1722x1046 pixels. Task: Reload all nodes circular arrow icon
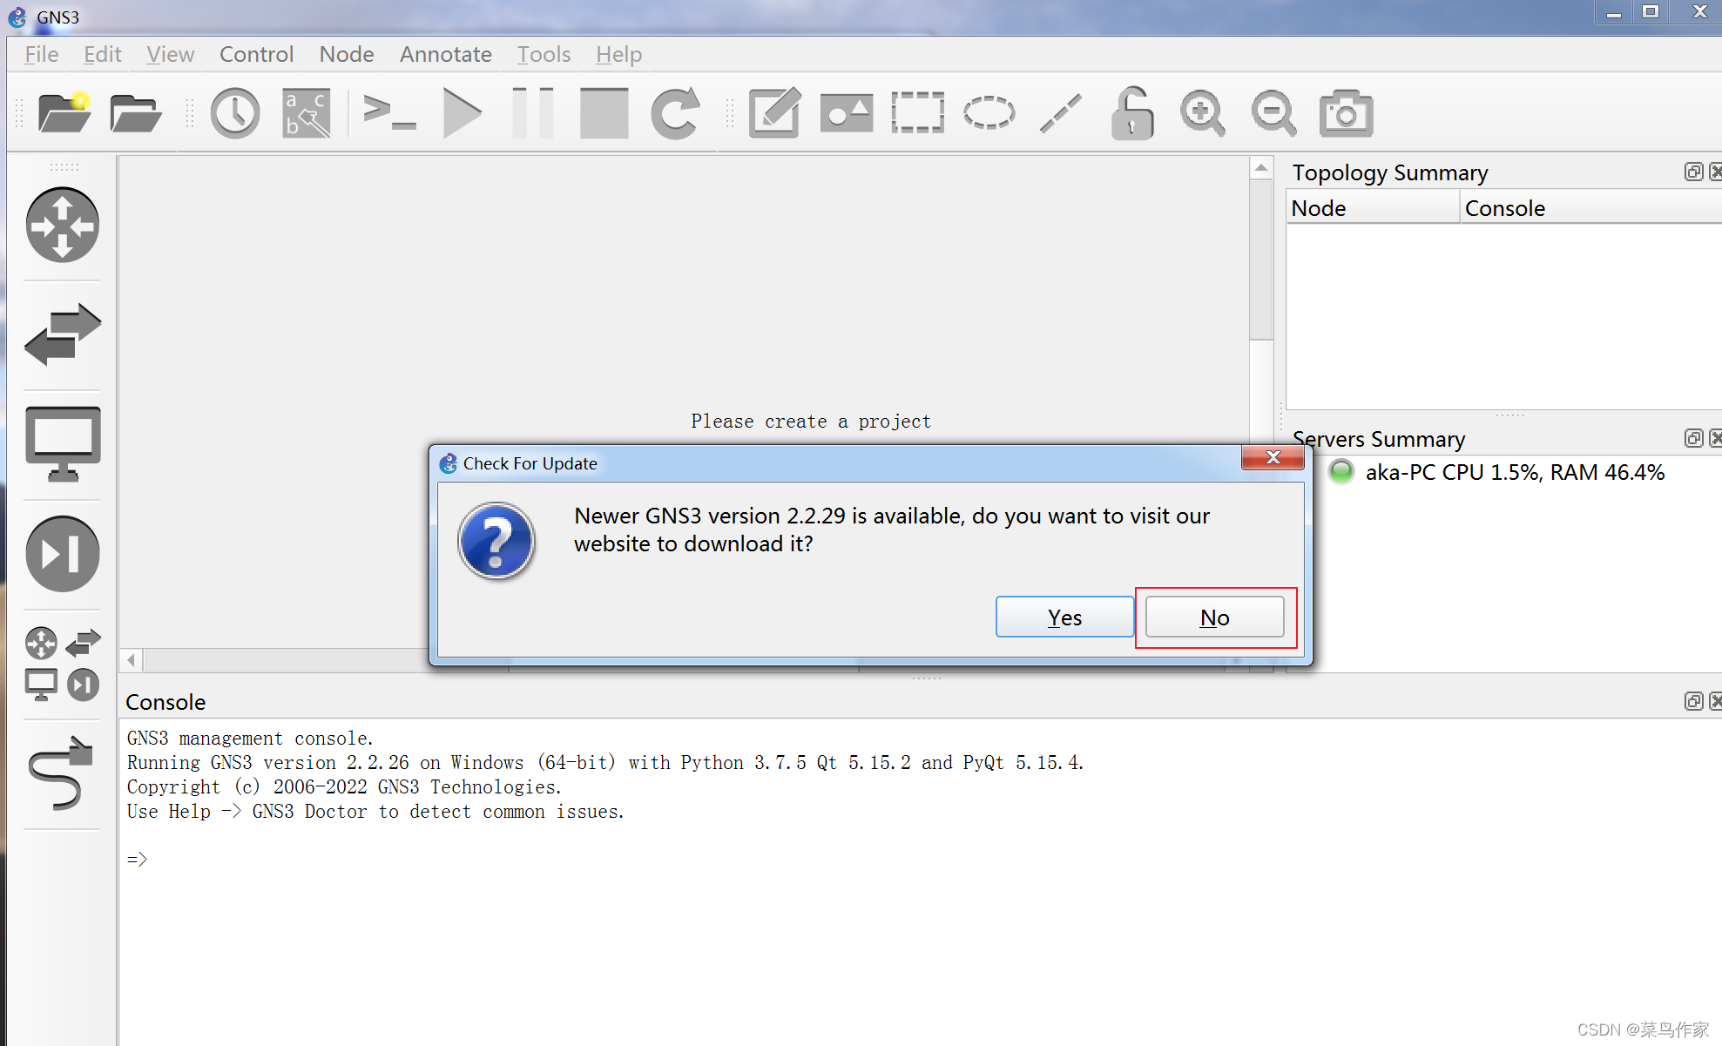pos(675,113)
